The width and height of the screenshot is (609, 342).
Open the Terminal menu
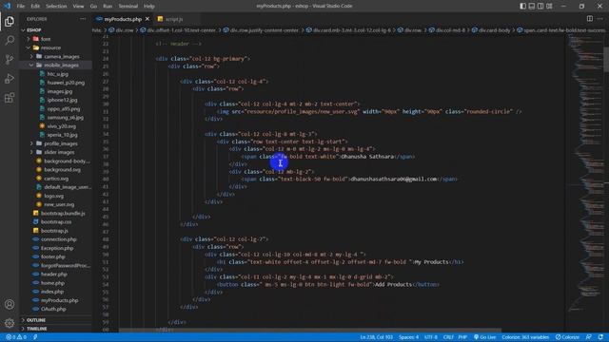click(128, 7)
